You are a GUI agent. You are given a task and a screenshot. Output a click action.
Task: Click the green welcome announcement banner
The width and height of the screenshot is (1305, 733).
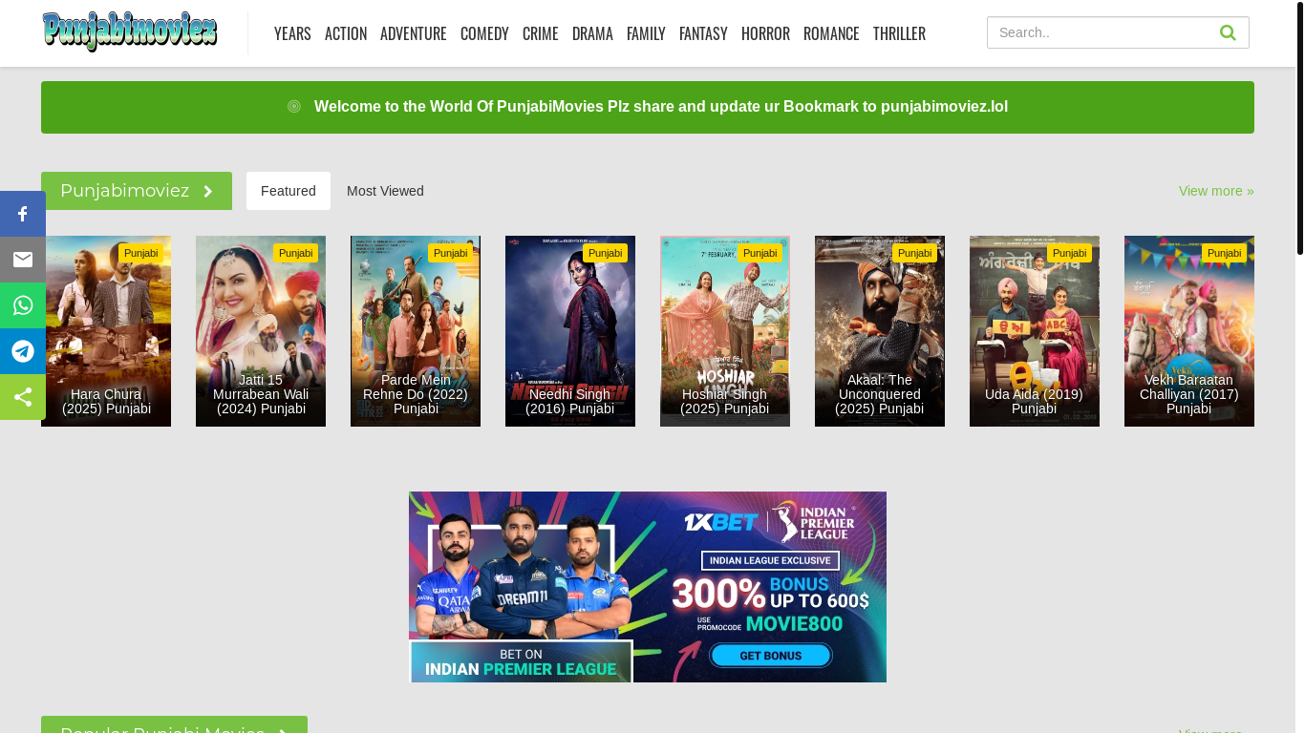pos(648,107)
